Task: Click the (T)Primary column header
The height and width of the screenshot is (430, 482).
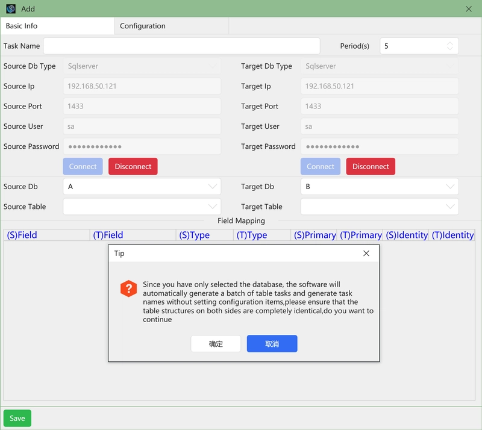Action: [x=360, y=235]
